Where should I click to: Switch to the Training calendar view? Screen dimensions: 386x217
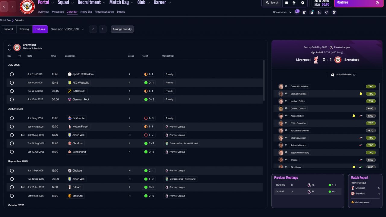(24, 29)
